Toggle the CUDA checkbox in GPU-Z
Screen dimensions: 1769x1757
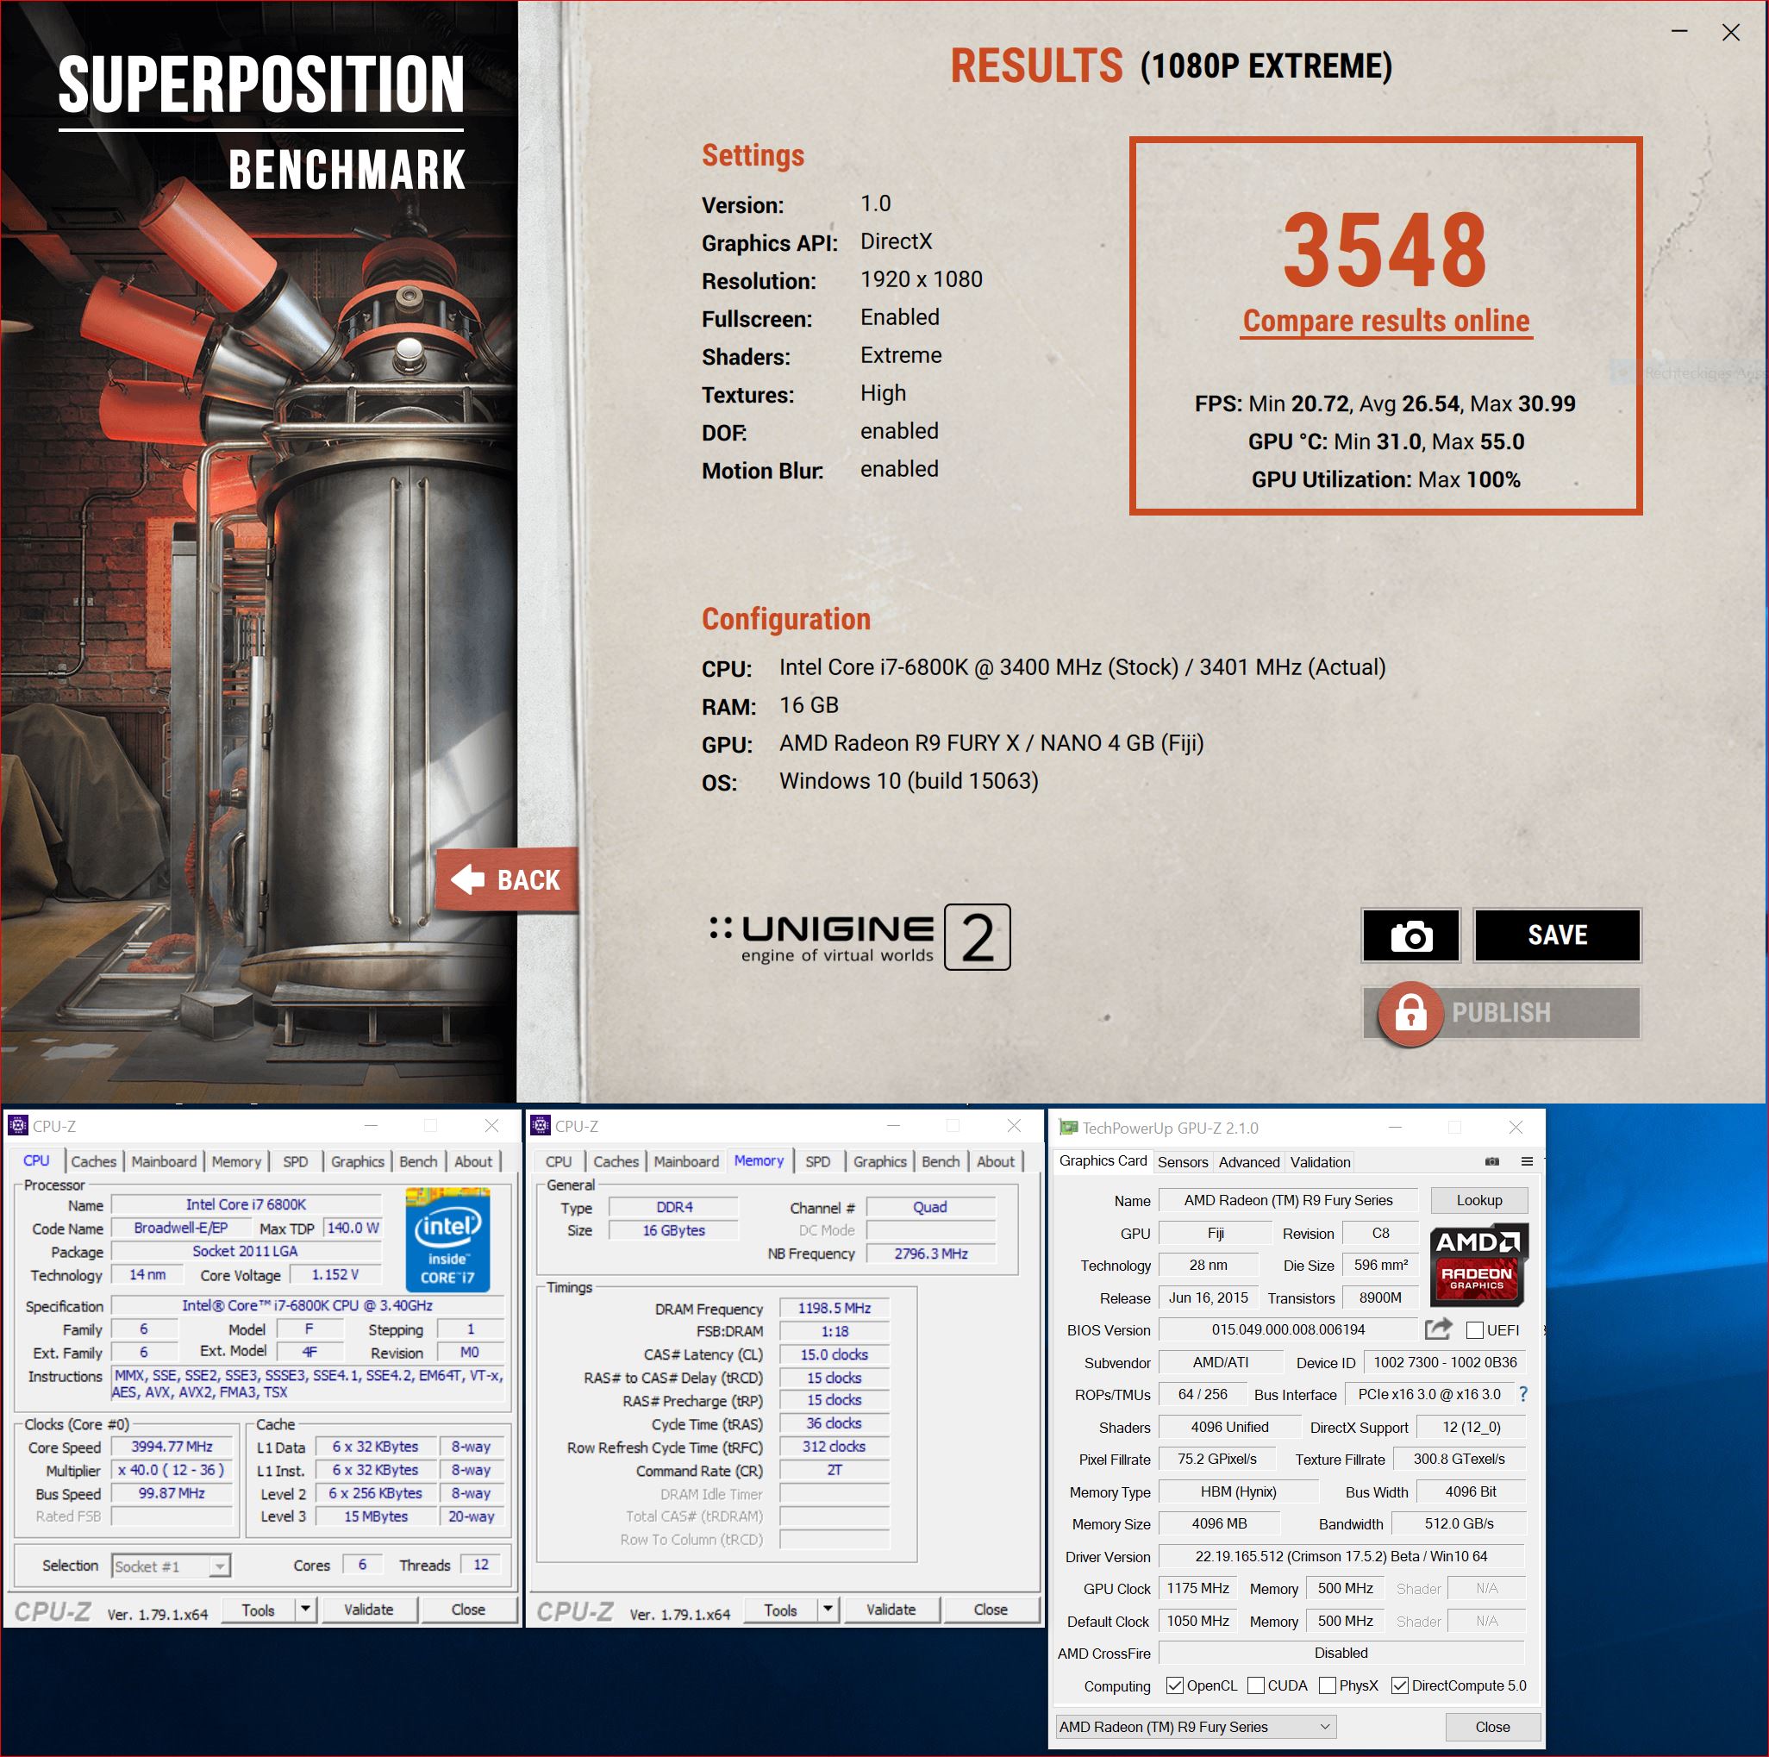(x=1255, y=1685)
